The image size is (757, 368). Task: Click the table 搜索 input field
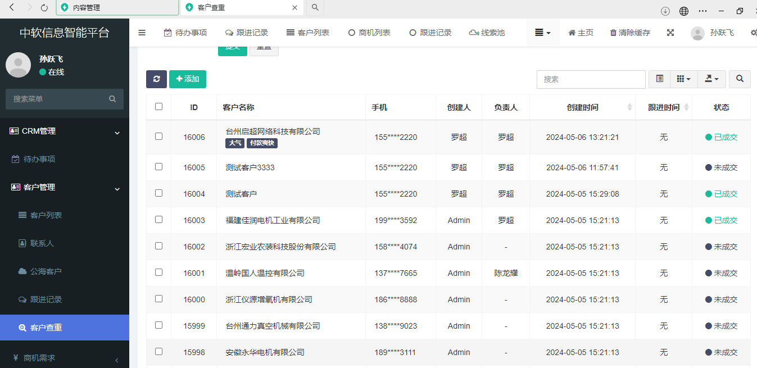click(591, 79)
